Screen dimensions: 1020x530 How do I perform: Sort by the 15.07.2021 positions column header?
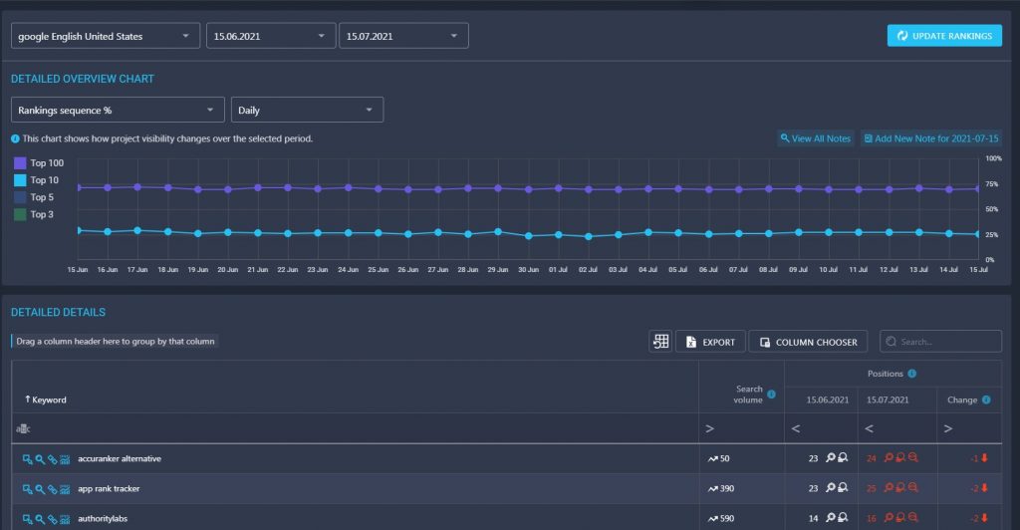888,399
